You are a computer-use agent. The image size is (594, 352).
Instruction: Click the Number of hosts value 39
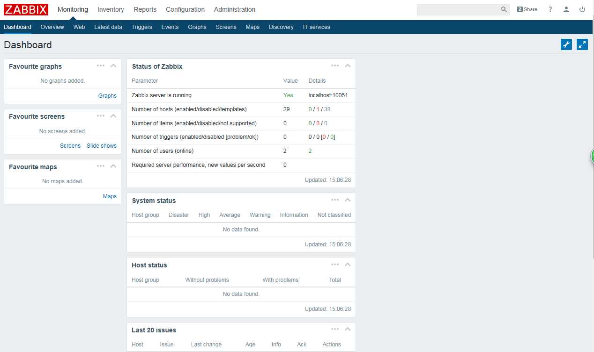coord(286,109)
